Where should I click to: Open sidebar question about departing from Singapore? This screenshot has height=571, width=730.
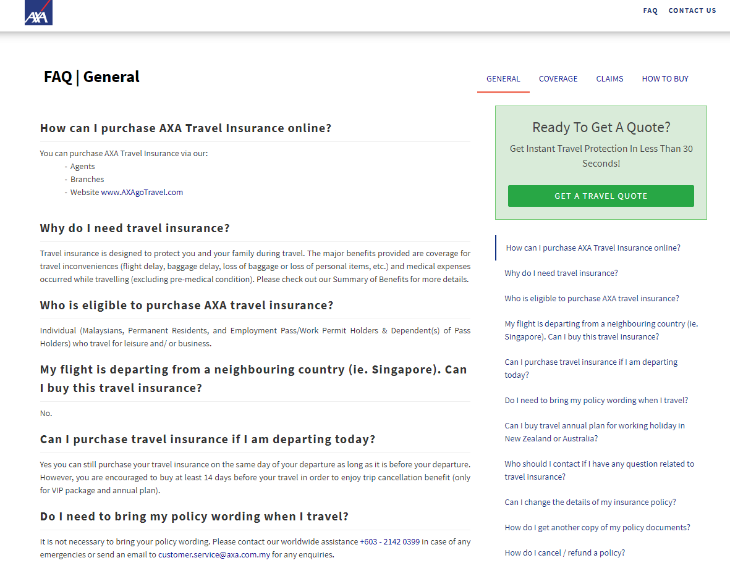[x=600, y=330]
